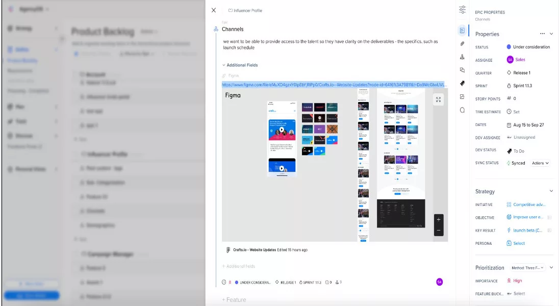Zoom out on the Figma preview
The width and height of the screenshot is (559, 306).
point(439,231)
